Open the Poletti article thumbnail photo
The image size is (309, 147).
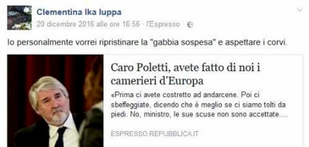click(55, 101)
